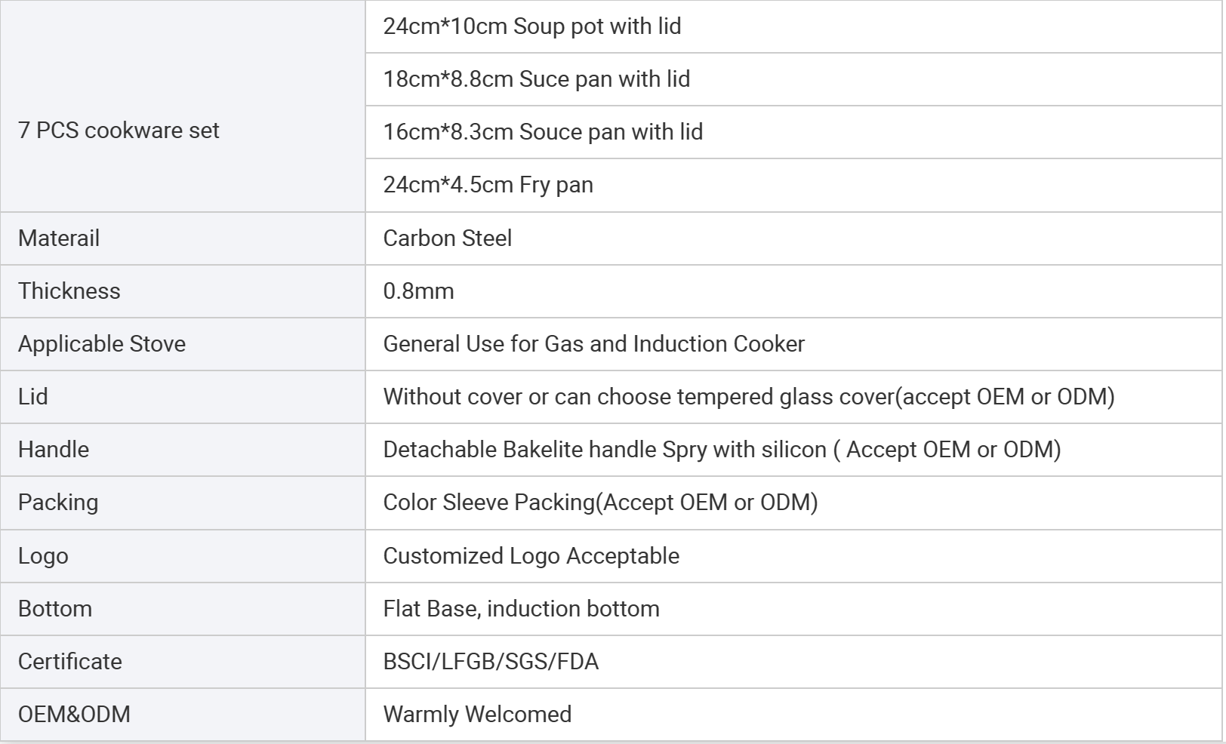This screenshot has width=1226, height=744.
Task: Click the 24cm*10cm Soup pot with lid row
Action: [x=793, y=26]
